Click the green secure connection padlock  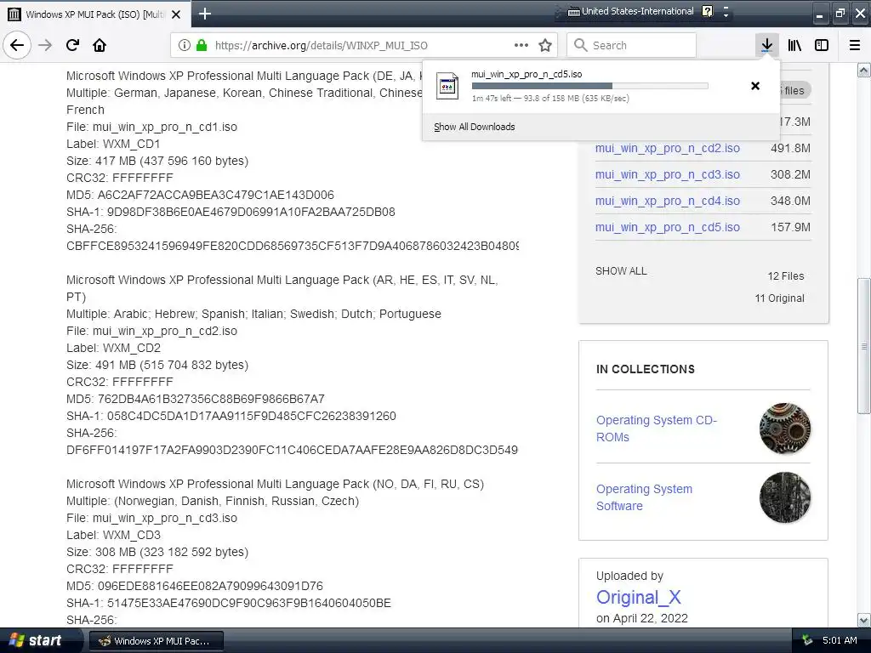(202, 45)
